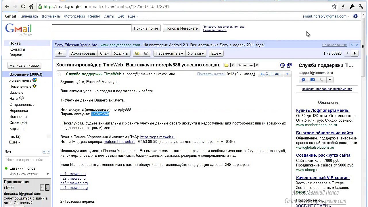Open Gmail settings gear icon
Image resolution: width=368 pixels, height=207 pixels.
click(x=355, y=16)
